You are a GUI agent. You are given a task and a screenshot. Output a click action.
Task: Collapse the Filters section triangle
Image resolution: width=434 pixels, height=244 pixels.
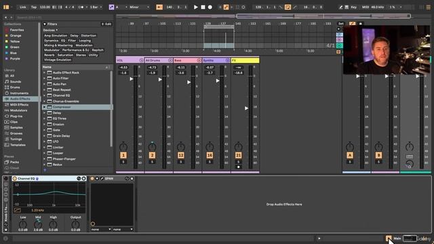[45, 24]
